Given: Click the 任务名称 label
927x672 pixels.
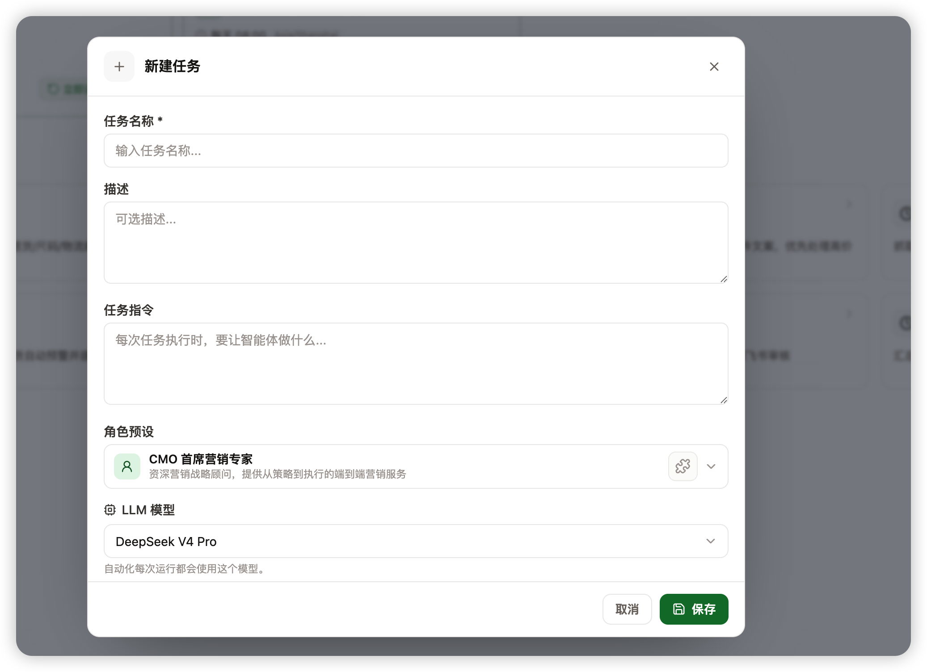Looking at the screenshot, I should [x=133, y=121].
